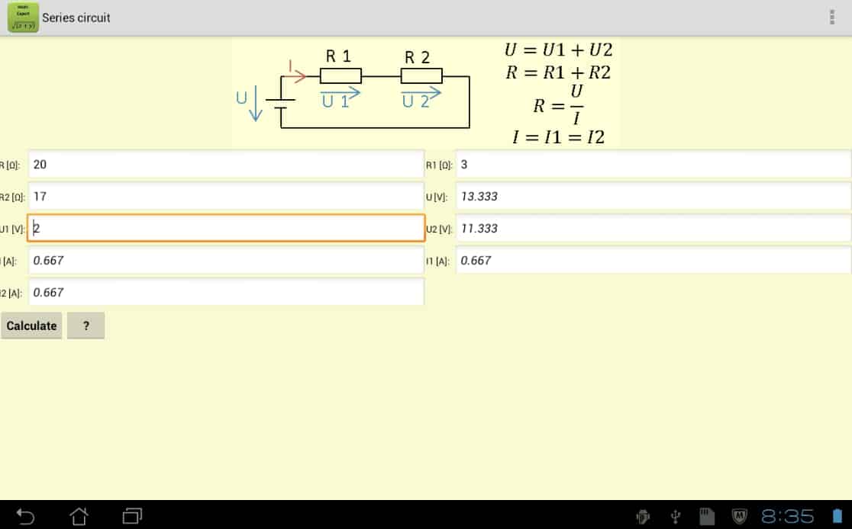The image size is (852, 529).
Task: Open the Recent Apps icon
Action: click(132, 515)
